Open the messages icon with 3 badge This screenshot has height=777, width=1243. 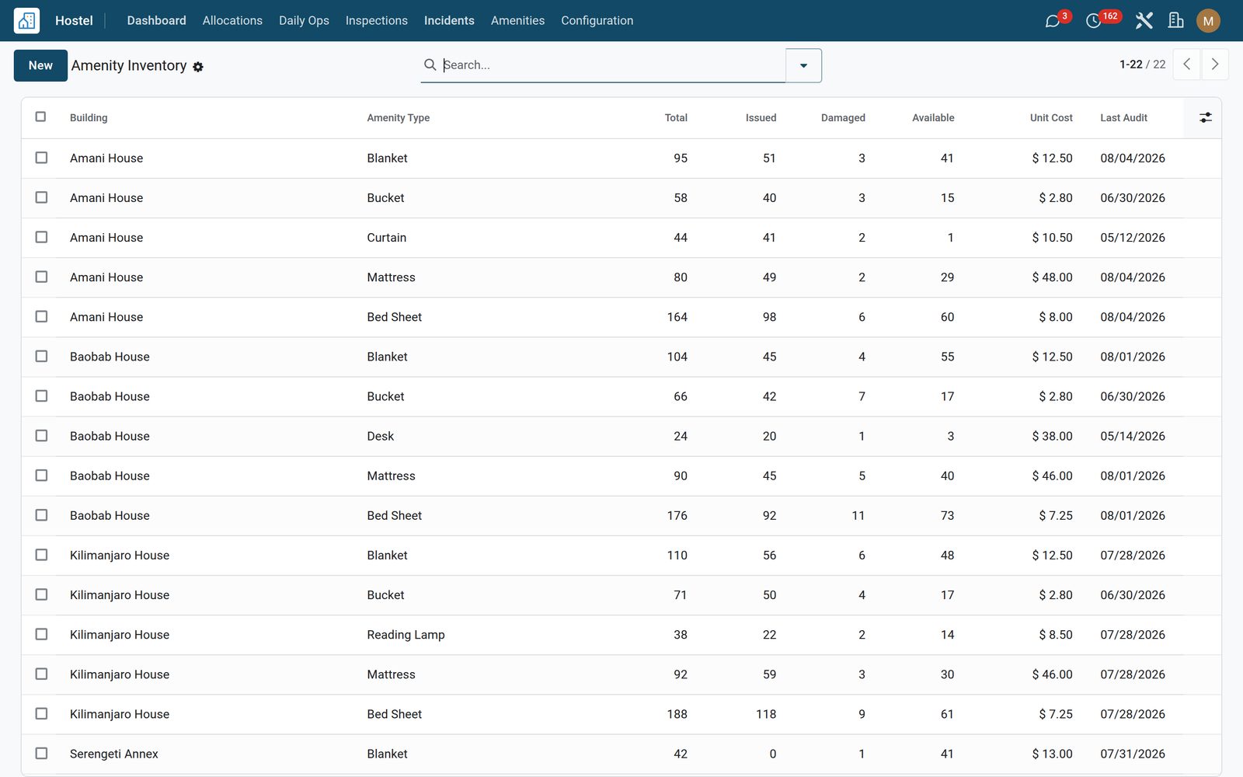coord(1053,21)
